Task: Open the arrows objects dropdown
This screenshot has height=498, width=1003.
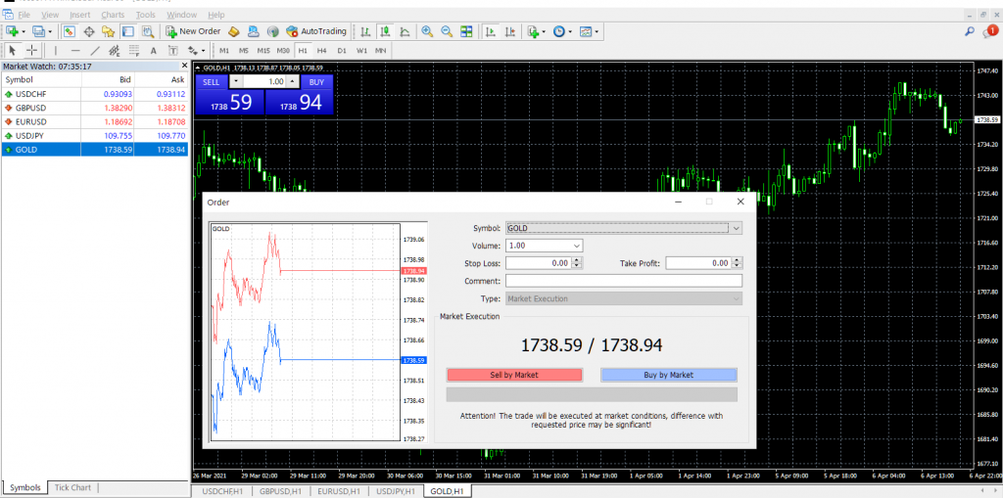Action: (196, 51)
